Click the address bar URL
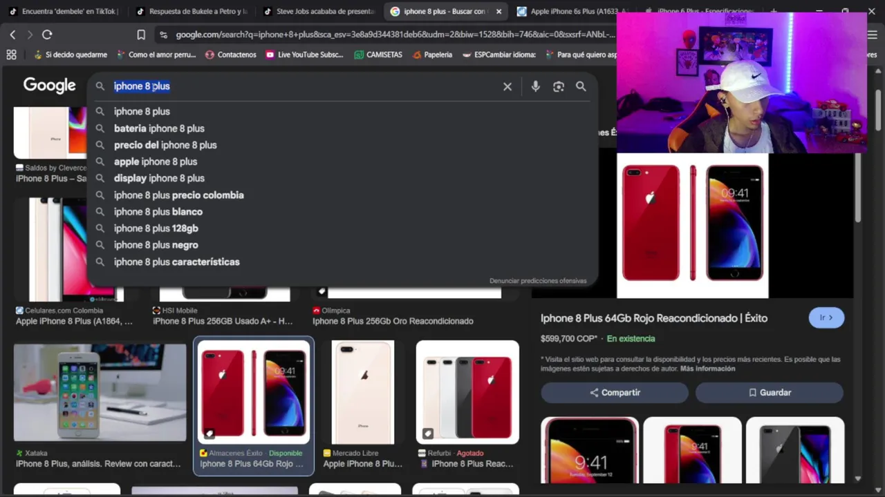 click(394, 35)
